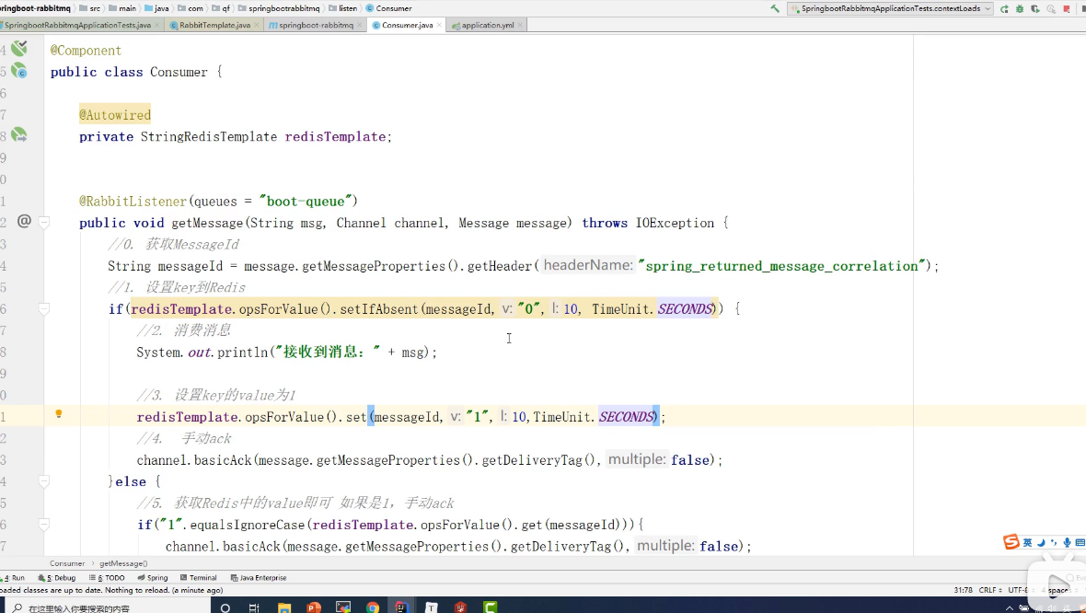Screen dimensions: 1086x613
Task: Click Run with Coverage icon
Action: point(1034,8)
